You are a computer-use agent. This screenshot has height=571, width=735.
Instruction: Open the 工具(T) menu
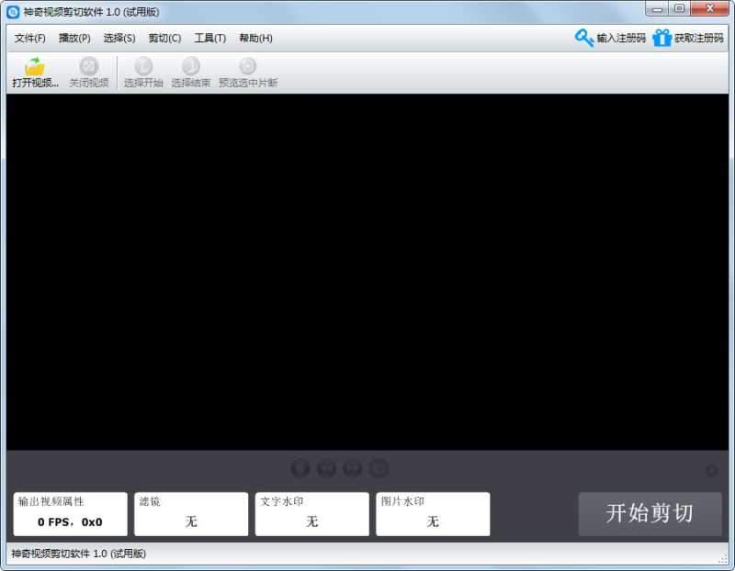pyautogui.click(x=209, y=39)
